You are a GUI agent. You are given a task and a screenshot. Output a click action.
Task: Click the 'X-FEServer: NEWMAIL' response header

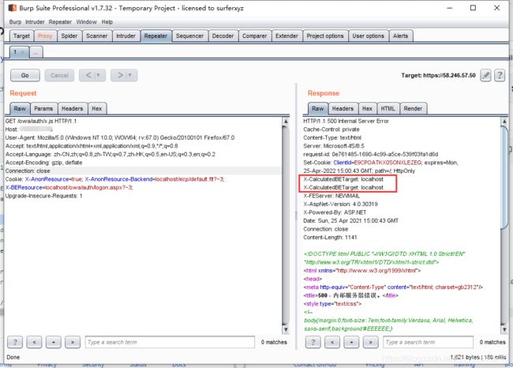(331, 196)
